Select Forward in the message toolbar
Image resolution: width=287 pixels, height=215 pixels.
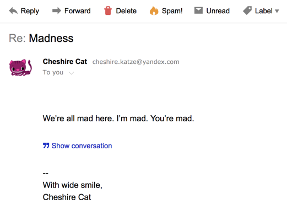click(78, 11)
